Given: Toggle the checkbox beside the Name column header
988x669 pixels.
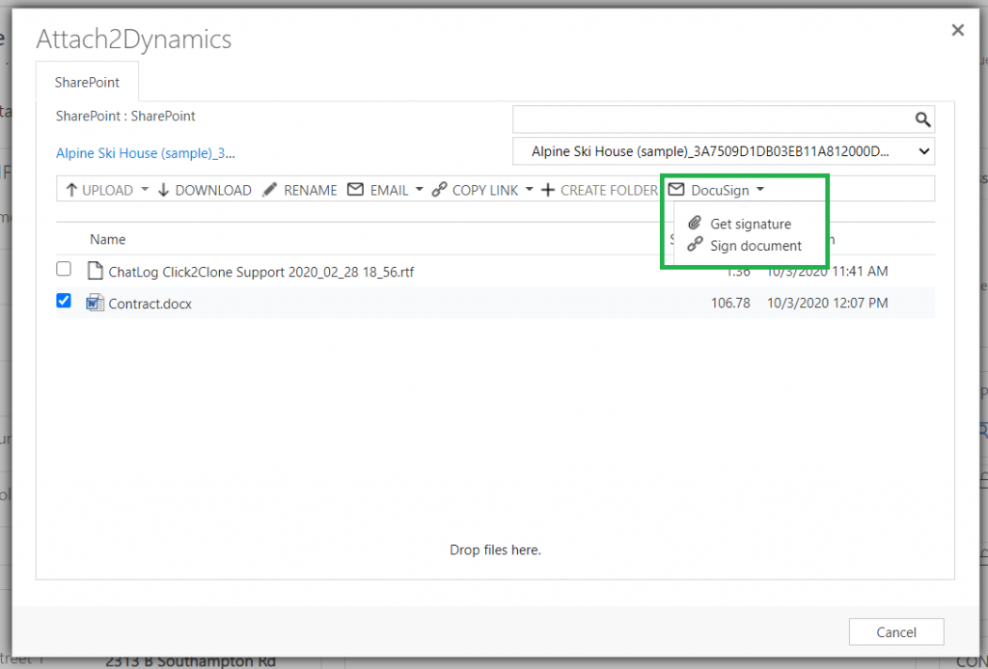Looking at the screenshot, I should click(64, 239).
